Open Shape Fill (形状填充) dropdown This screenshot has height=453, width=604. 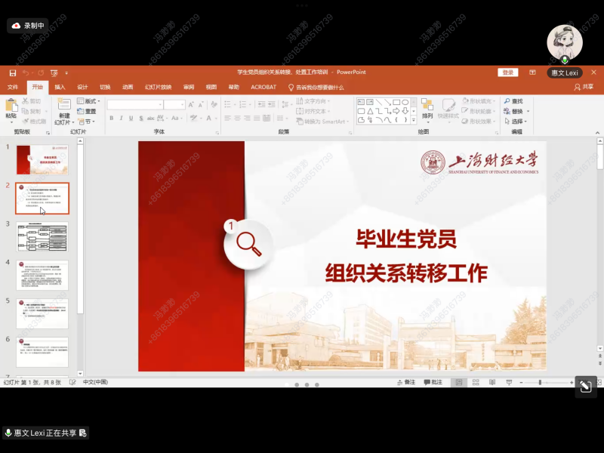(x=479, y=101)
